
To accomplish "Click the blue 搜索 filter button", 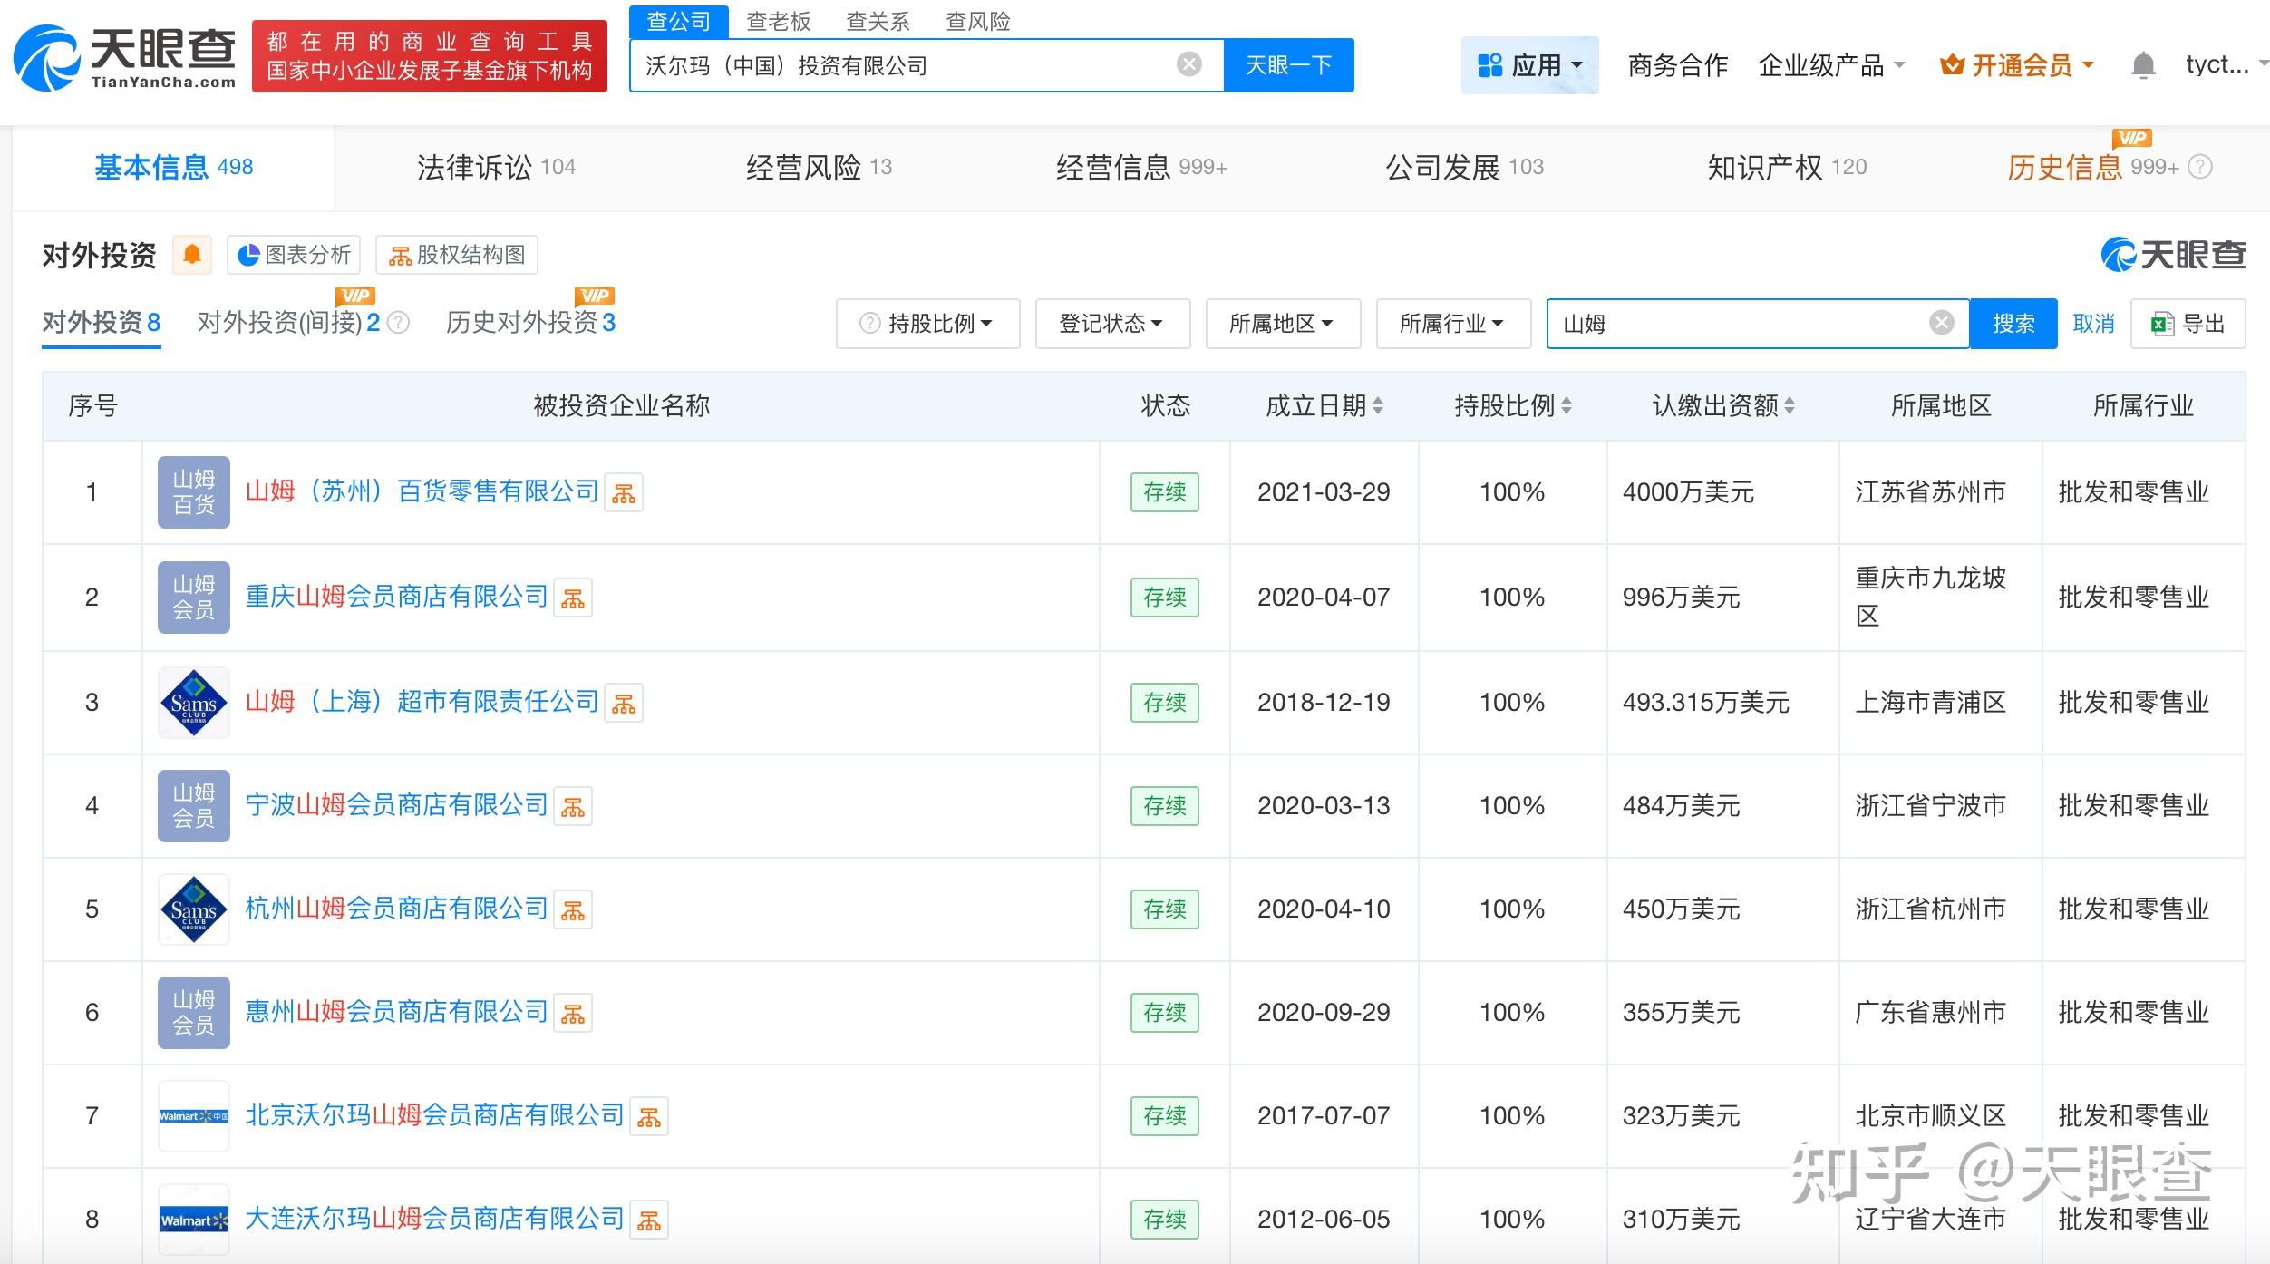I will pos(2013,324).
